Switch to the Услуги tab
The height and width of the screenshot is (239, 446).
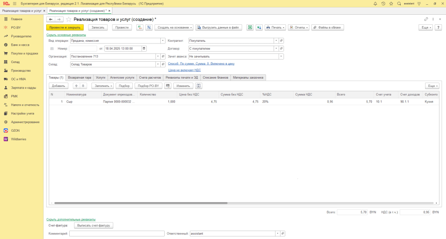100,77
